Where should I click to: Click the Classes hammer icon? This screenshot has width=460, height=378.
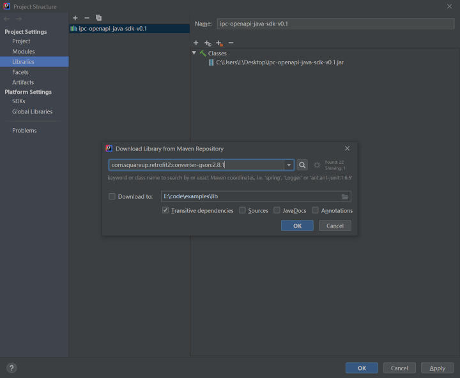tap(203, 54)
